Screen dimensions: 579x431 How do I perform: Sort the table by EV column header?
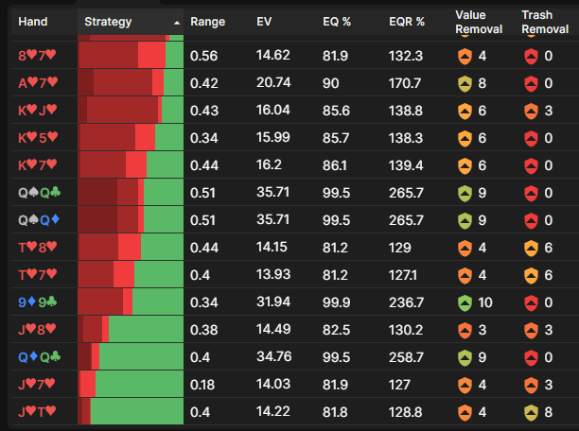[264, 22]
